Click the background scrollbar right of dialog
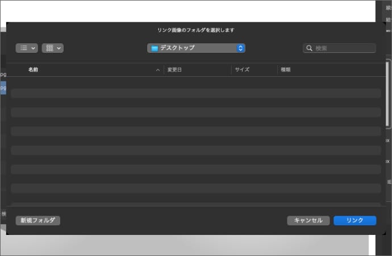The image size is (392, 256). (x=388, y=94)
